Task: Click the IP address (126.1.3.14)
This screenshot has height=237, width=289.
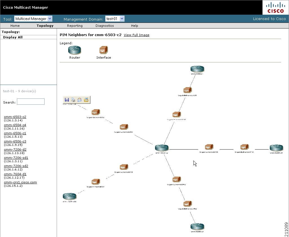Action: 13,120
